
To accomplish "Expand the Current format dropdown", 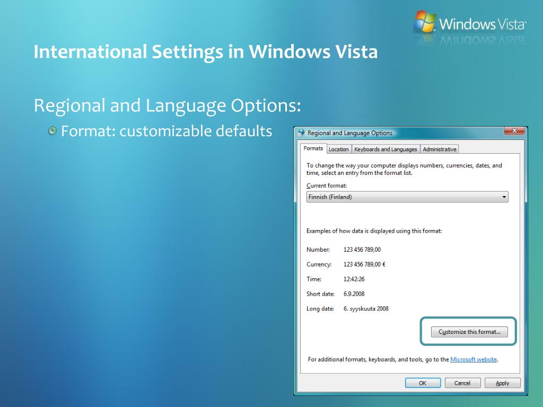I will point(407,197).
